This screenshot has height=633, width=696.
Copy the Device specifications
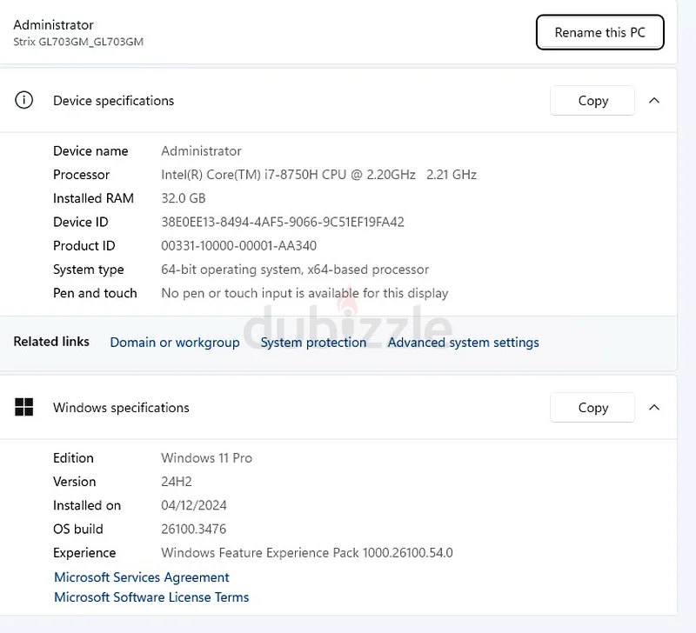pos(592,101)
